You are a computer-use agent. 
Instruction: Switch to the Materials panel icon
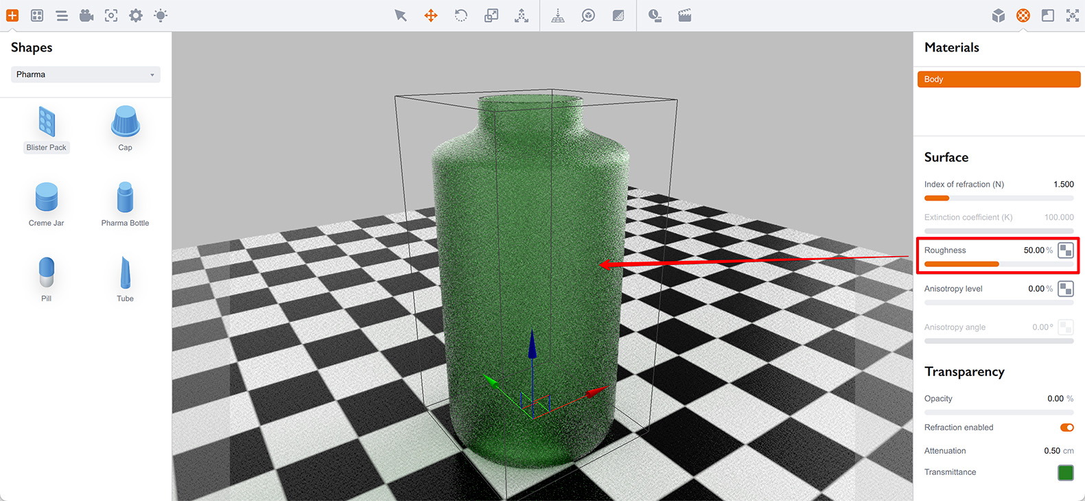pos(1023,15)
